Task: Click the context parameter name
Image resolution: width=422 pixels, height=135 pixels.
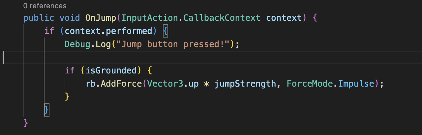Action: (284, 18)
